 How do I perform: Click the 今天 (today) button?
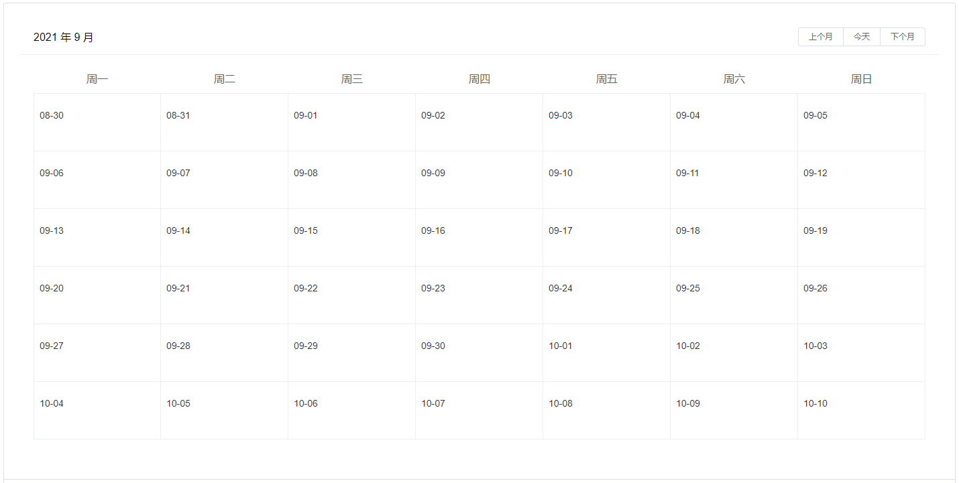(861, 37)
